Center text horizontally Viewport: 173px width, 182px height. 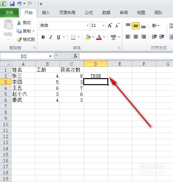pyautogui.click(x=135, y=37)
